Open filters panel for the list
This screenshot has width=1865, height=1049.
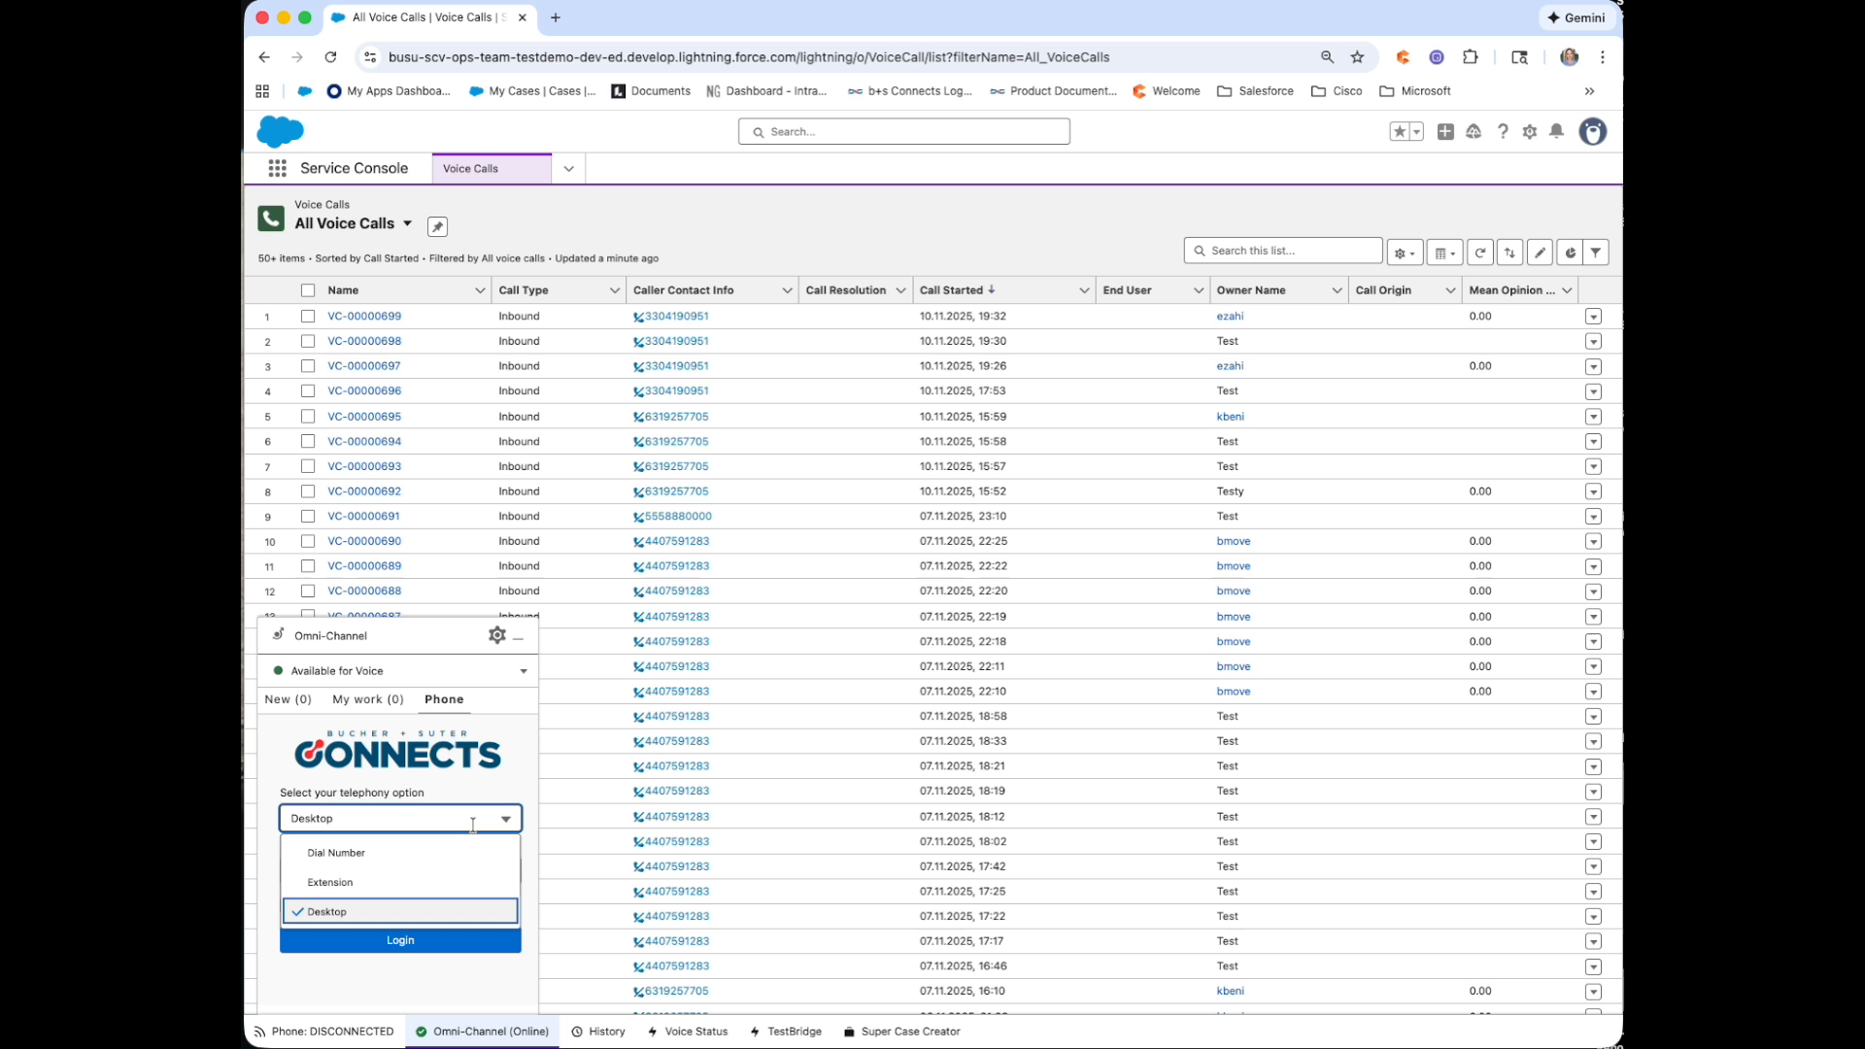[x=1597, y=252]
